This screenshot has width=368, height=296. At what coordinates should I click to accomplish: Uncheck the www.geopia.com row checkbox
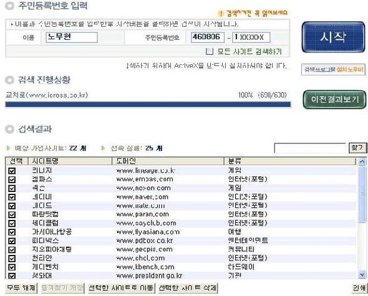pyautogui.click(x=12, y=250)
